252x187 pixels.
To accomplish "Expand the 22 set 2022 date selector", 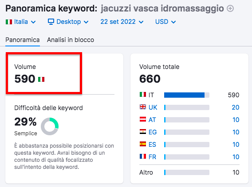I will pyautogui.click(x=122, y=22).
